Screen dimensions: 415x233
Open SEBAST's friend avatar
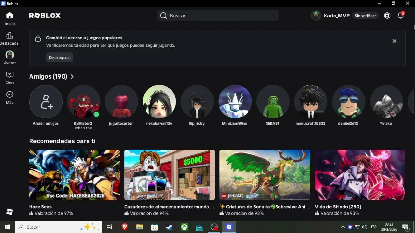[273, 102]
